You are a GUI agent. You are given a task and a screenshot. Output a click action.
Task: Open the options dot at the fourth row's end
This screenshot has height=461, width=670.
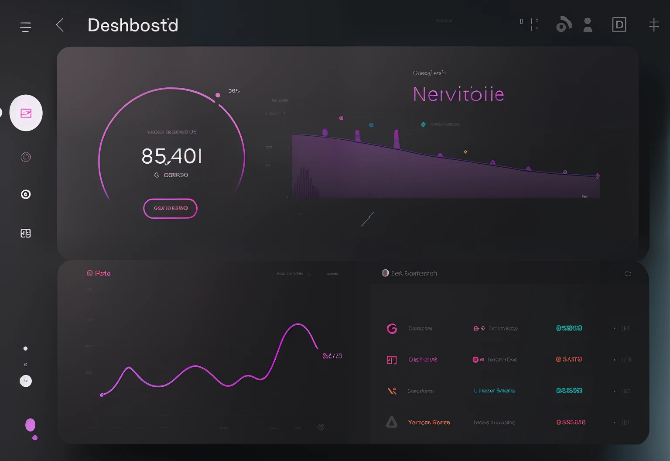click(x=615, y=422)
